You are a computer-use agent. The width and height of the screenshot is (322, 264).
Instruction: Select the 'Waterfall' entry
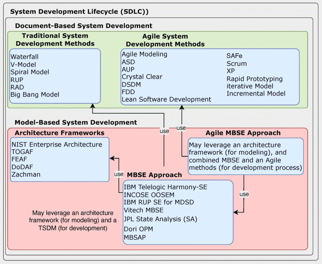click(25, 57)
